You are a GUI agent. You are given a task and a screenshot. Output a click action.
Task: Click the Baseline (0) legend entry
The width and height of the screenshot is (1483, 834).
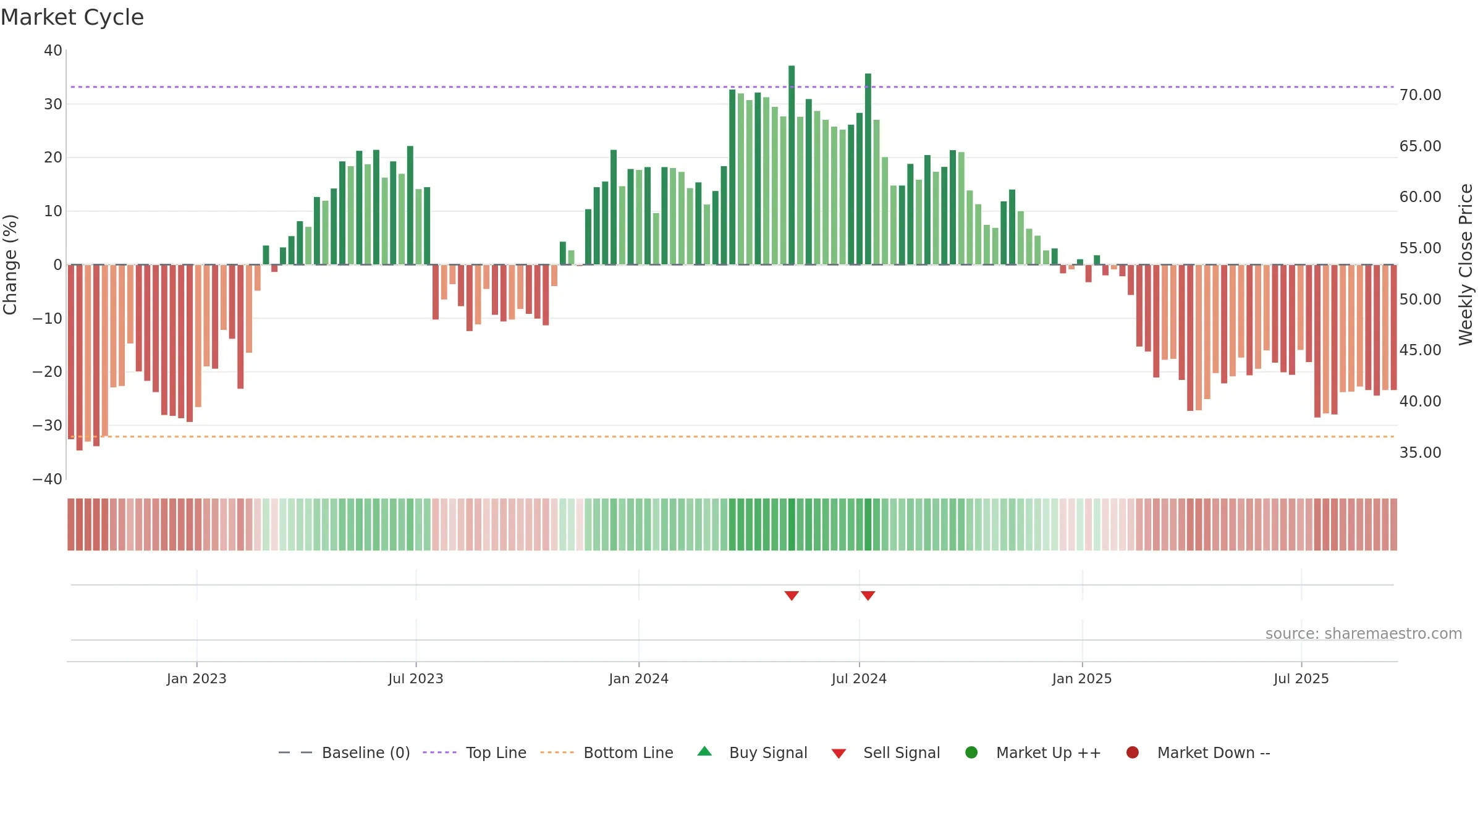tap(344, 752)
